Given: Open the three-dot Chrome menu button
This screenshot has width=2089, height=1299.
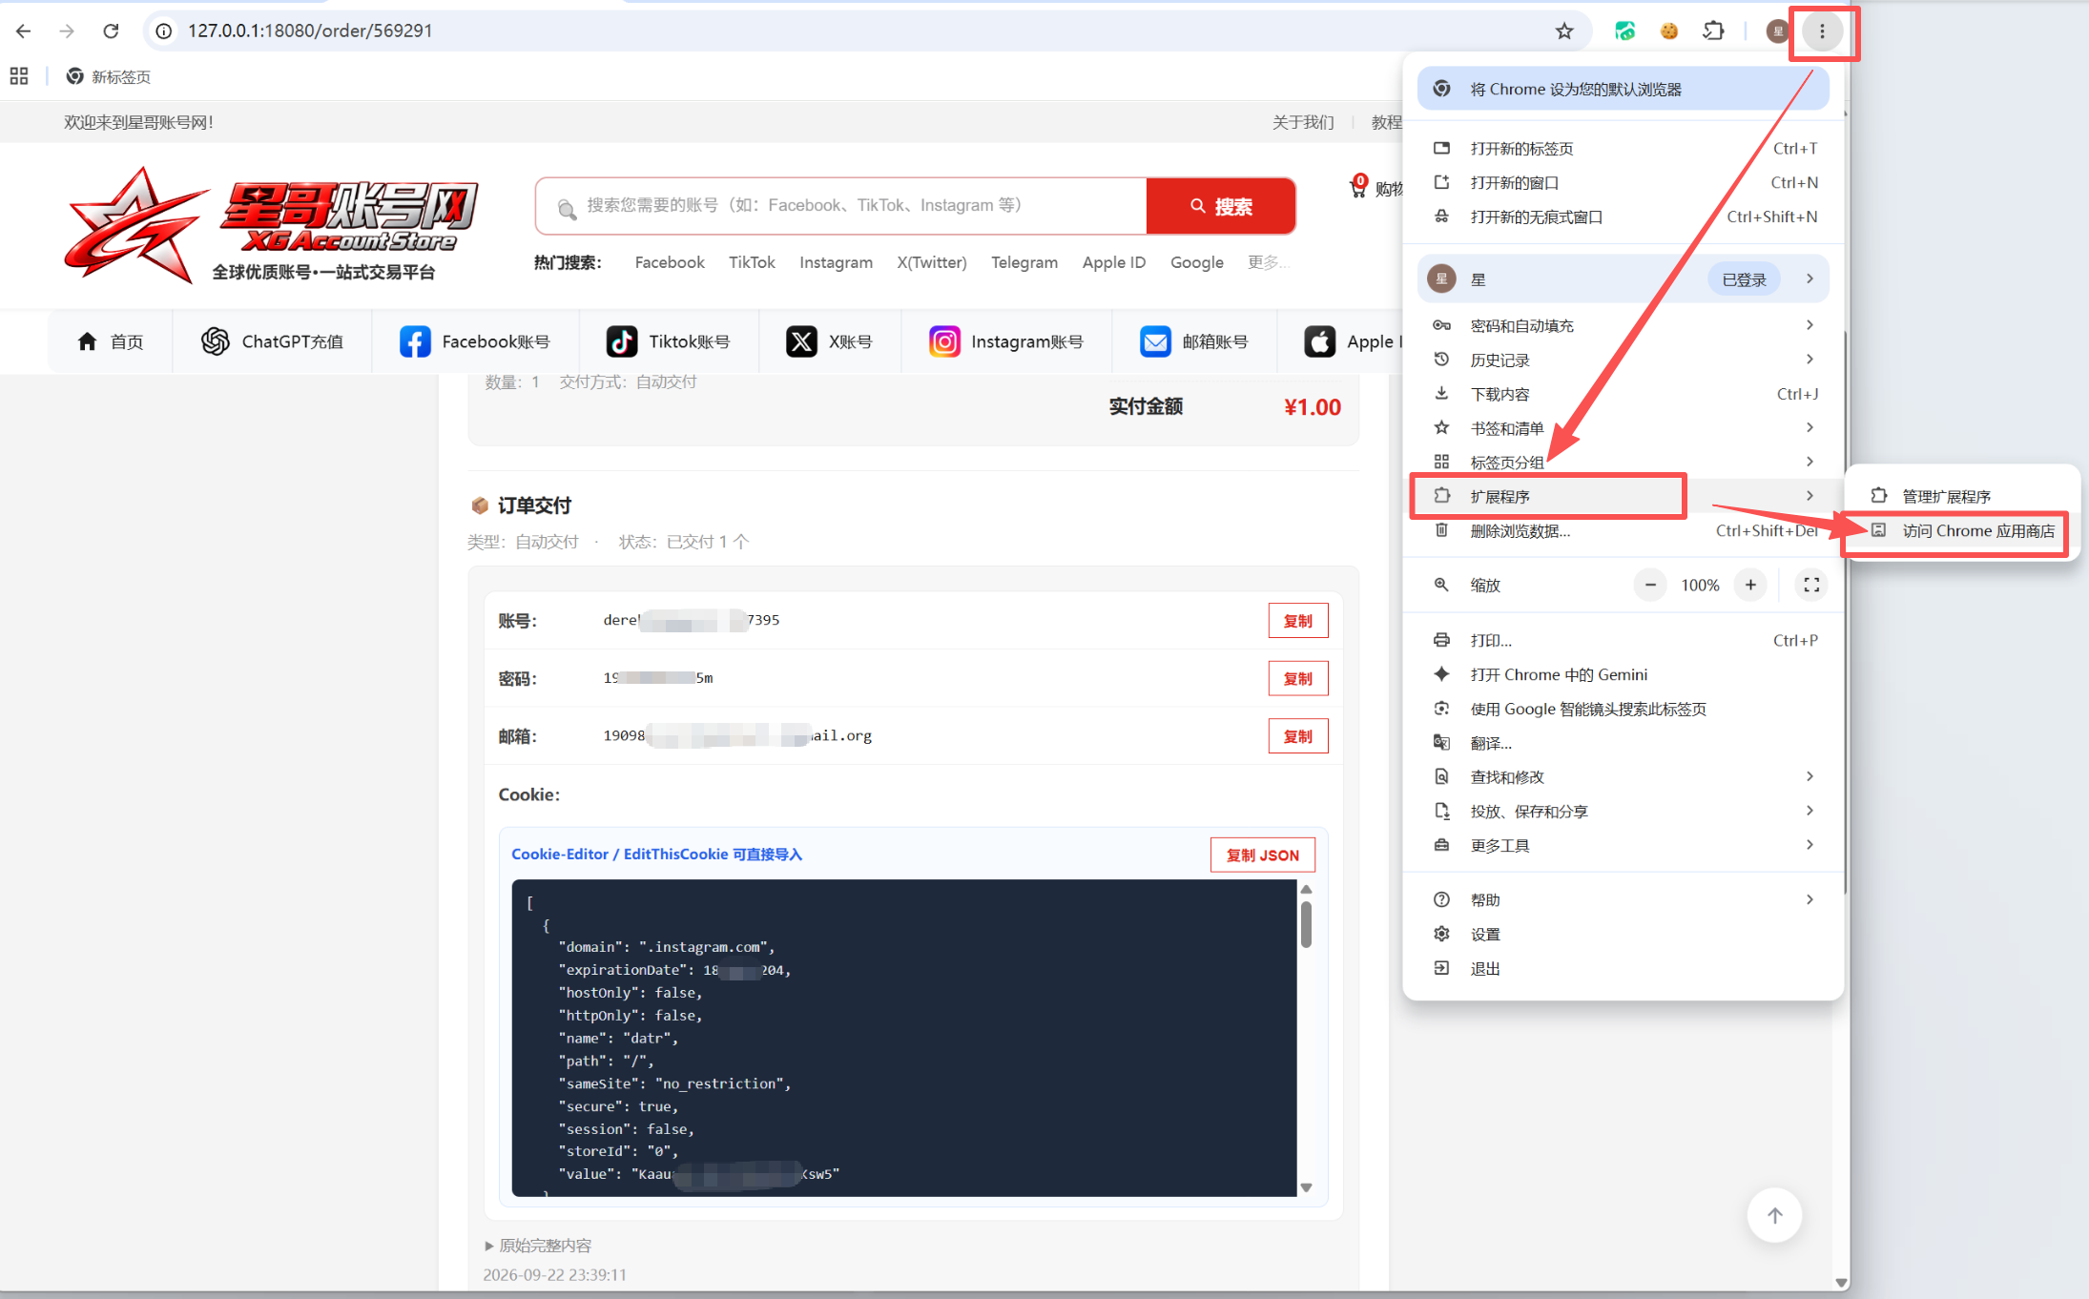Looking at the screenshot, I should [x=1822, y=31].
